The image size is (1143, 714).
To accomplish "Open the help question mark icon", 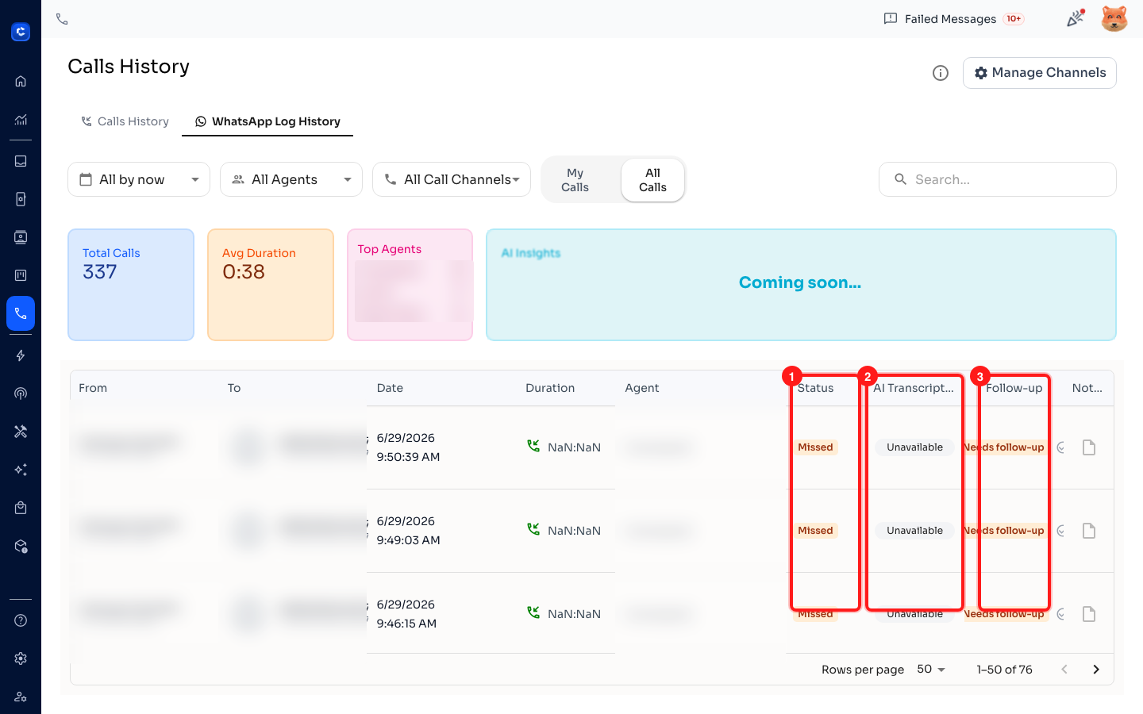I will tap(21, 620).
